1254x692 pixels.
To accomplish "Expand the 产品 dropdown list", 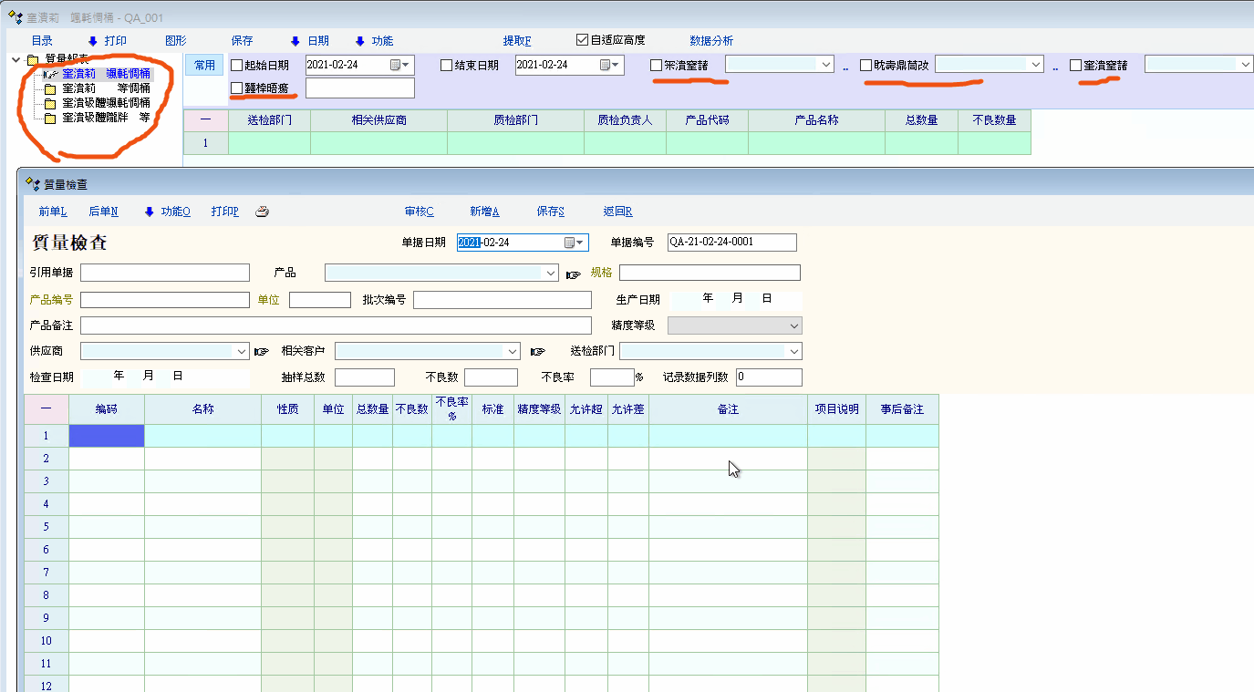I will tap(550, 273).
